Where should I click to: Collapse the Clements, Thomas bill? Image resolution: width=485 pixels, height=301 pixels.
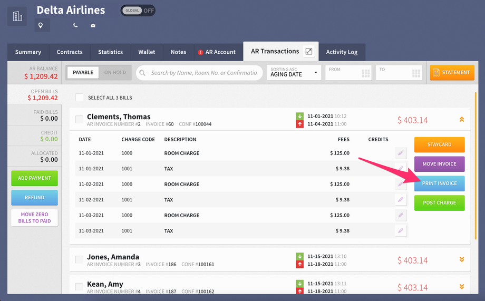462,120
